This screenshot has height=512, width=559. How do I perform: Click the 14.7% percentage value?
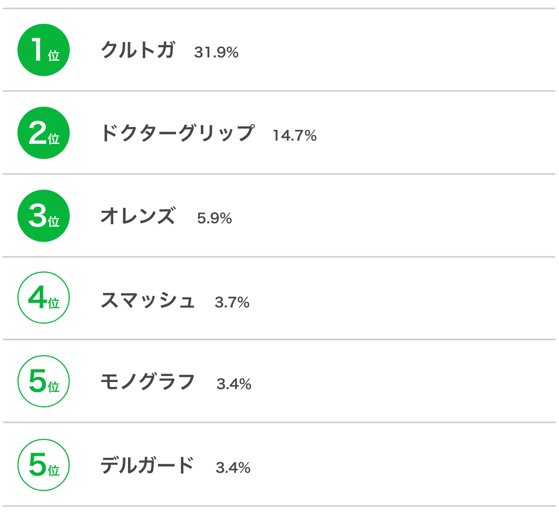[294, 135]
